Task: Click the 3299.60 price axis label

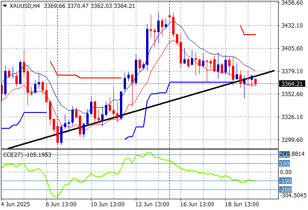Action: [292, 140]
